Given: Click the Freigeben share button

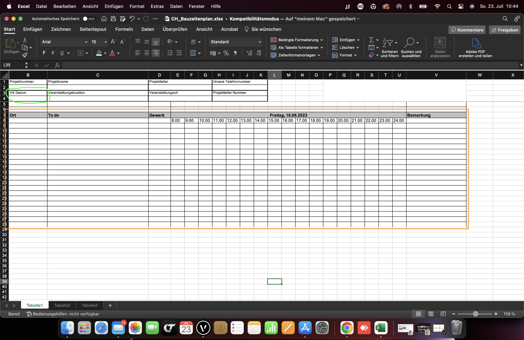Looking at the screenshot, I should [x=505, y=30].
